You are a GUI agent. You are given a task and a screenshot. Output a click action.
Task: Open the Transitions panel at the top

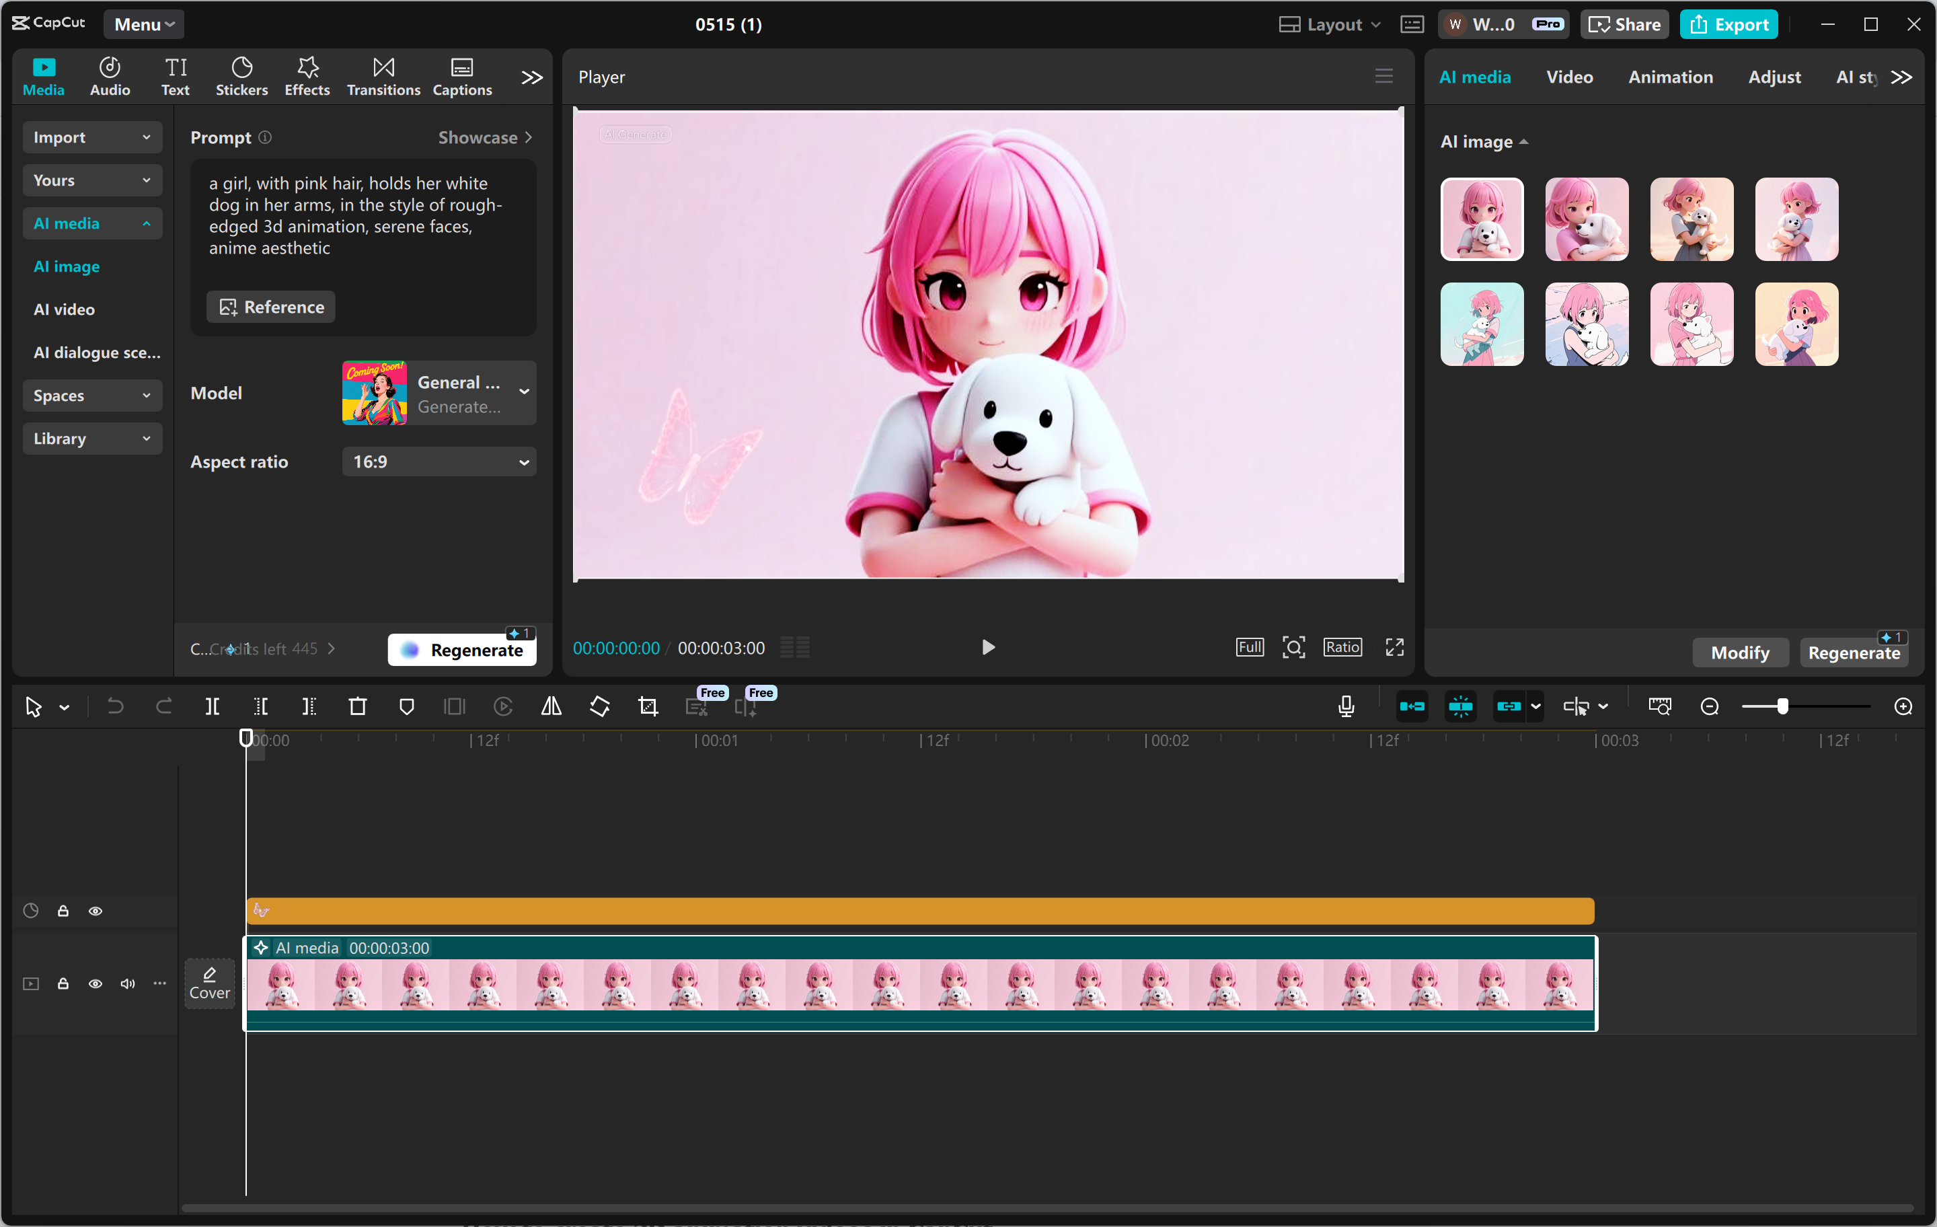pyautogui.click(x=383, y=75)
